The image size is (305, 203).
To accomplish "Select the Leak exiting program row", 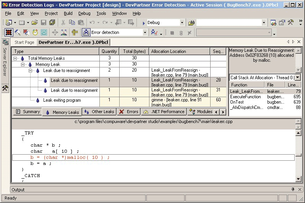I will tap(62, 101).
